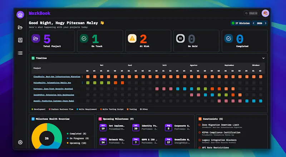Click the Aug 5 milestone date badge
Screen dimensions: 286x157
tap(168, 127)
